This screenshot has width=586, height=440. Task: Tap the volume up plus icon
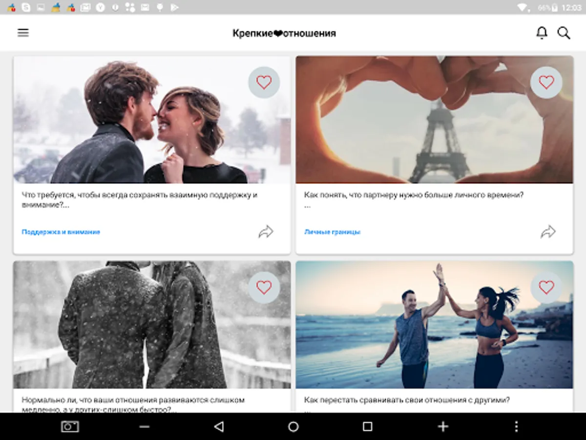pos(442,426)
